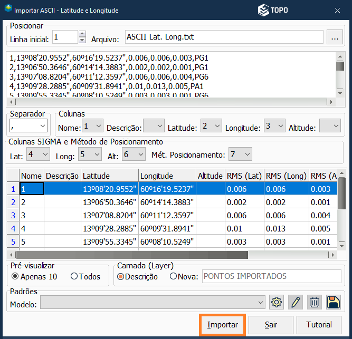Click the floppy disk save model icon

click(x=334, y=302)
